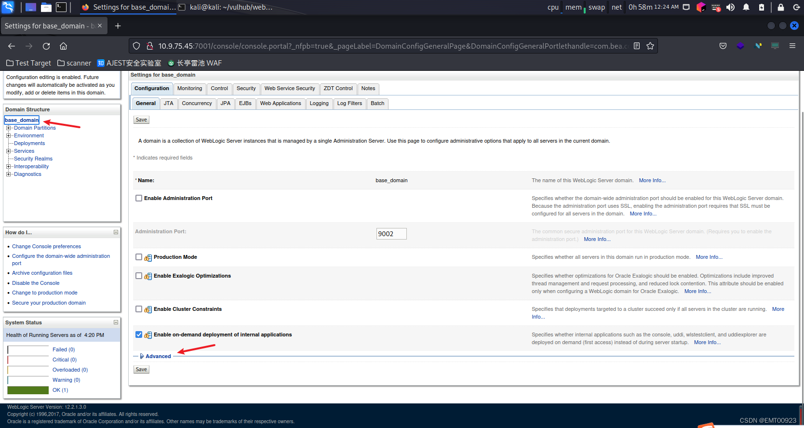Open the scanner bookmark folder
The height and width of the screenshot is (428, 804).
[x=74, y=63]
